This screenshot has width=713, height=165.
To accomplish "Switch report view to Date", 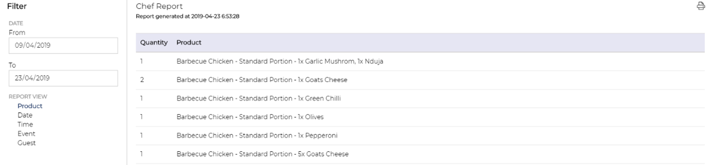I will (25, 115).
